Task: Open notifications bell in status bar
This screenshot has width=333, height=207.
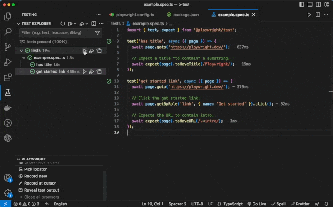Action: coord(326,204)
